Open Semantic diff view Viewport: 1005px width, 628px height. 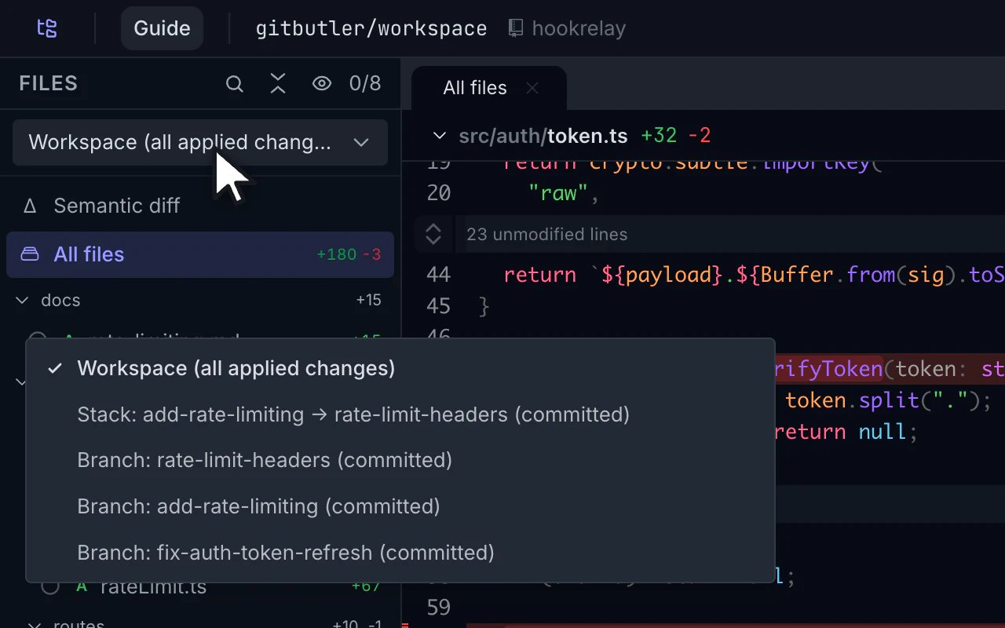point(200,206)
